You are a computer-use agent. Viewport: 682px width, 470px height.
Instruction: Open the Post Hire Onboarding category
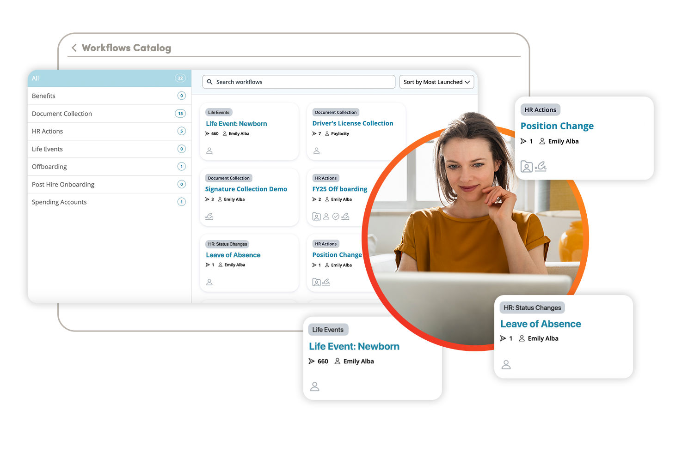(109, 184)
